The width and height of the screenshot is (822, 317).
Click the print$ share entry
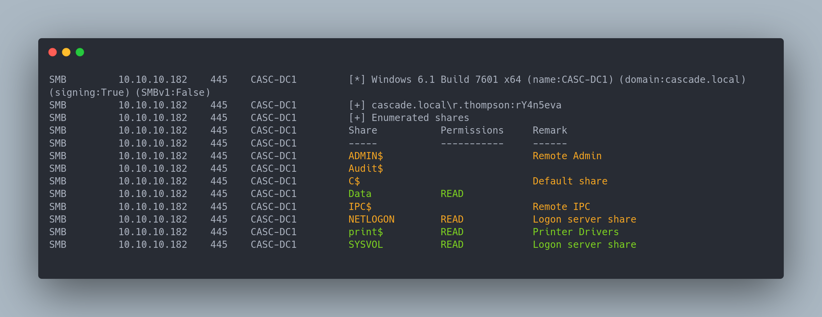click(366, 232)
